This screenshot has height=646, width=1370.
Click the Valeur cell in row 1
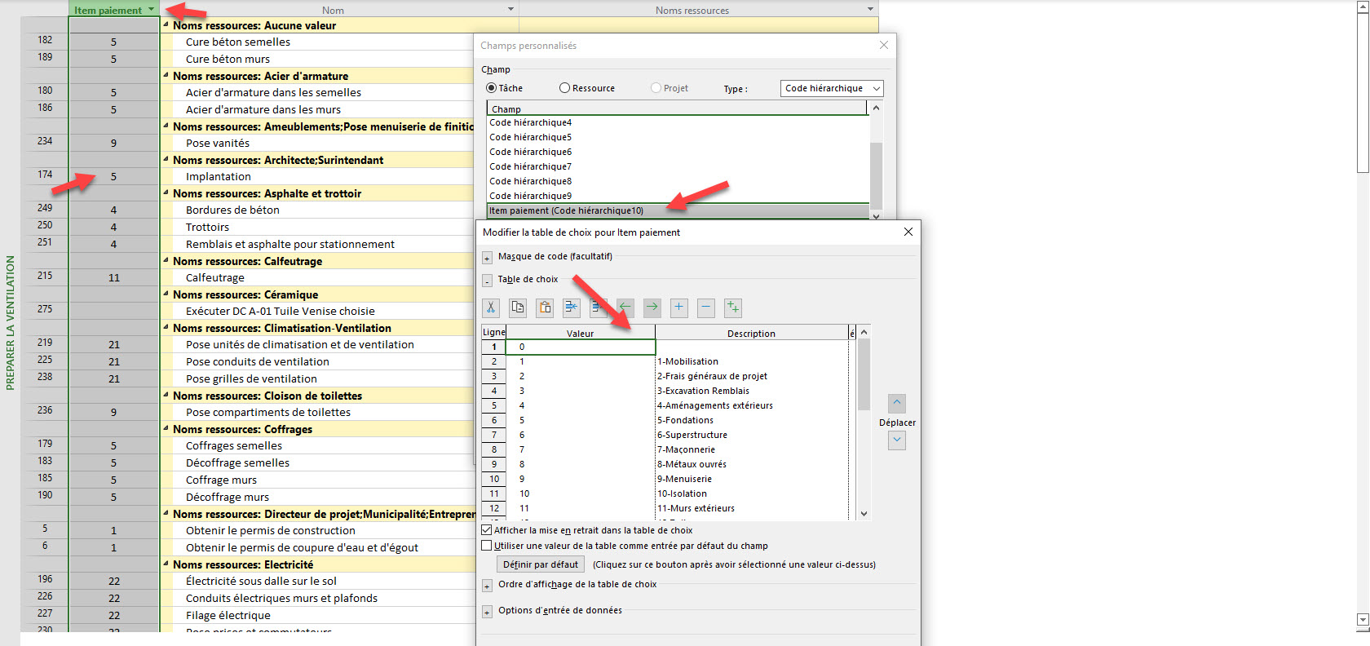(580, 347)
